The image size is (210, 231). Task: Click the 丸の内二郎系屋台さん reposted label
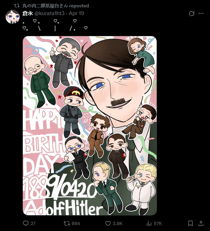pos(55,6)
